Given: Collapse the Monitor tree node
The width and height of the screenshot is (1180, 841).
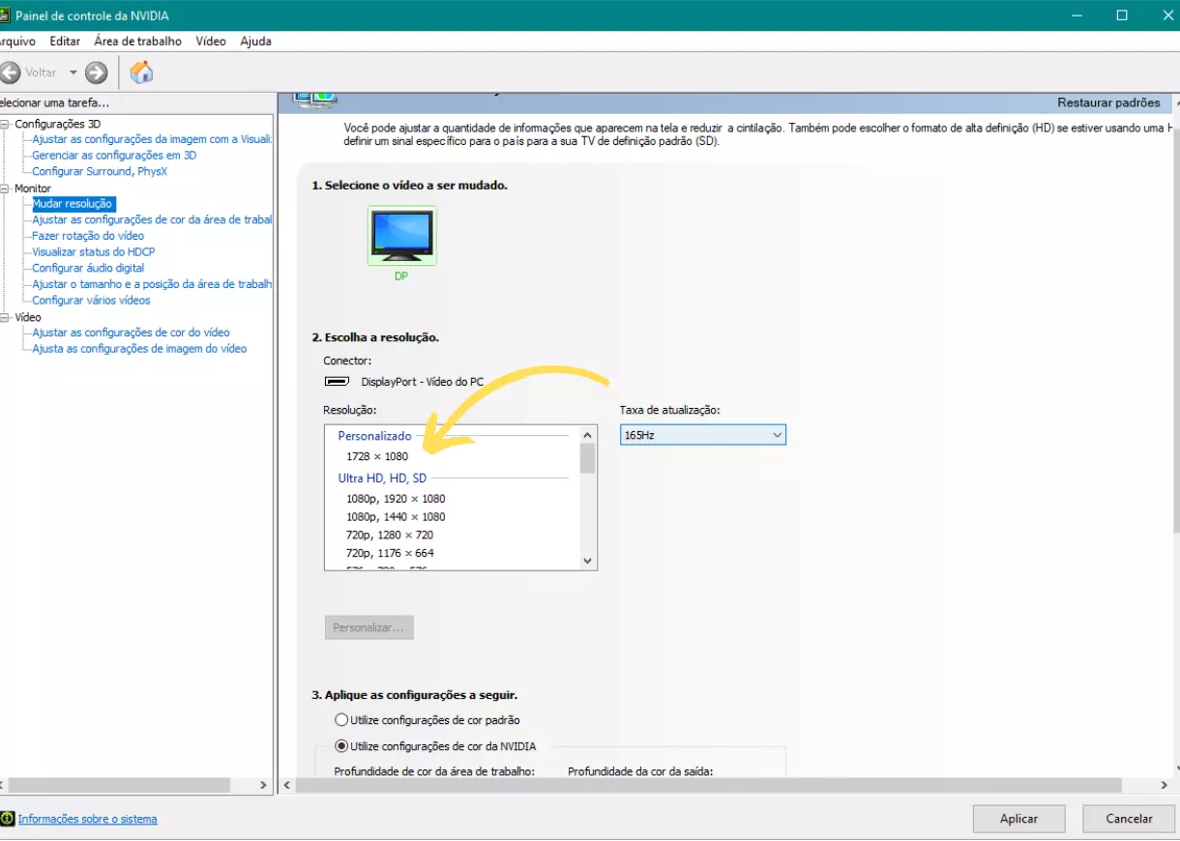Looking at the screenshot, I should click(x=6, y=188).
